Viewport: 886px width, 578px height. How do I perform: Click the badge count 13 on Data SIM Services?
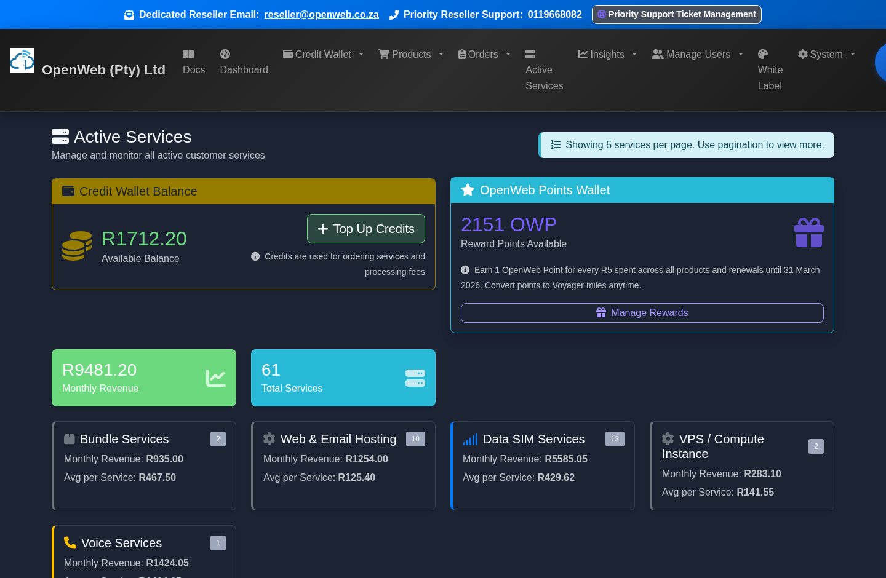(x=615, y=438)
